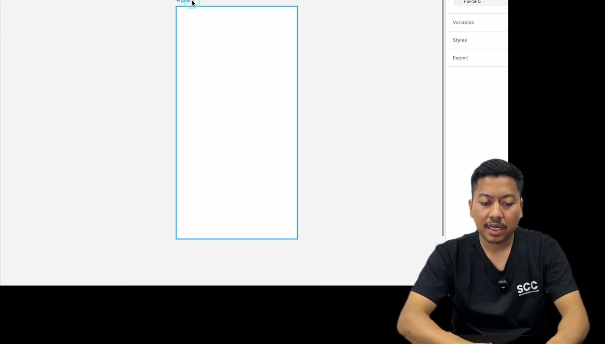This screenshot has width=605, height=344.
Task: Expand the Export section
Action: (460, 58)
